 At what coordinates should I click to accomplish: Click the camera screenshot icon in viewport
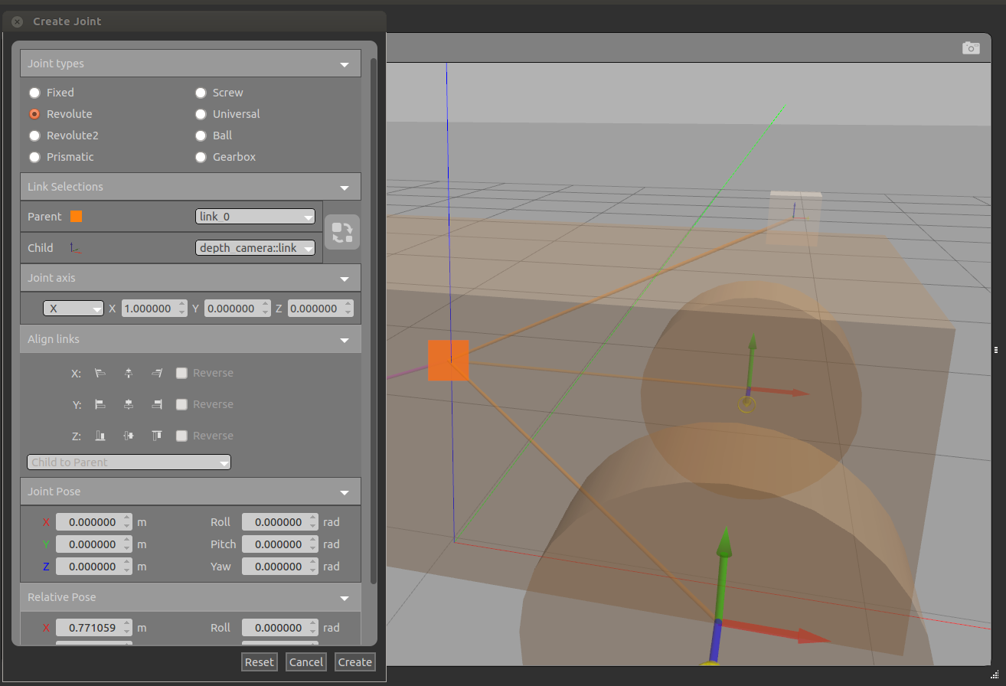pyautogui.click(x=971, y=47)
